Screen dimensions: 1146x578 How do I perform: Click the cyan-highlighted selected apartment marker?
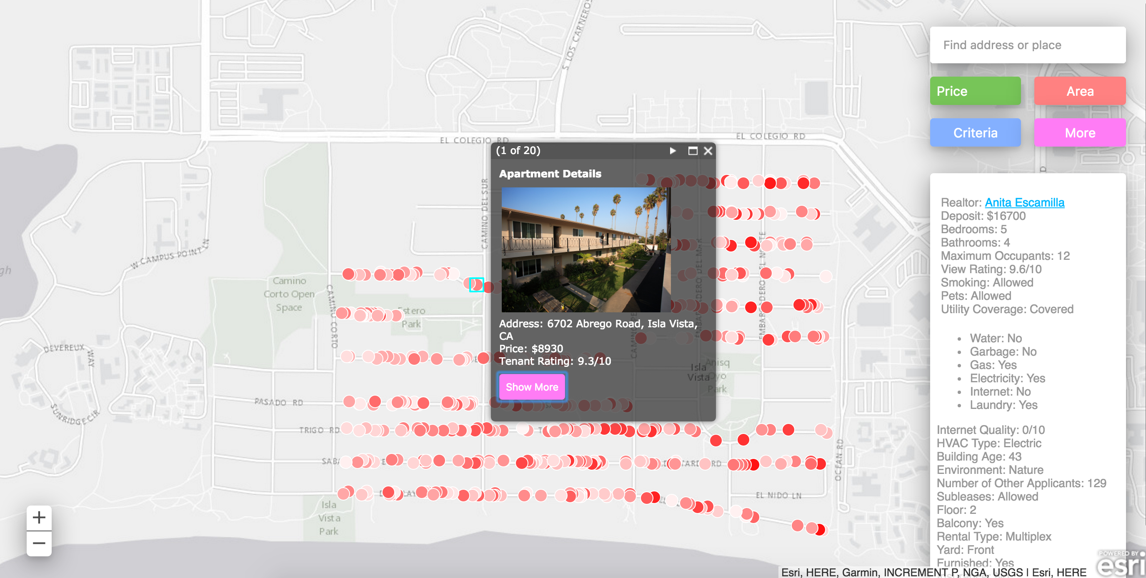click(476, 284)
